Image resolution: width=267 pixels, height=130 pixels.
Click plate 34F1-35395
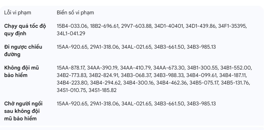pos(233,26)
